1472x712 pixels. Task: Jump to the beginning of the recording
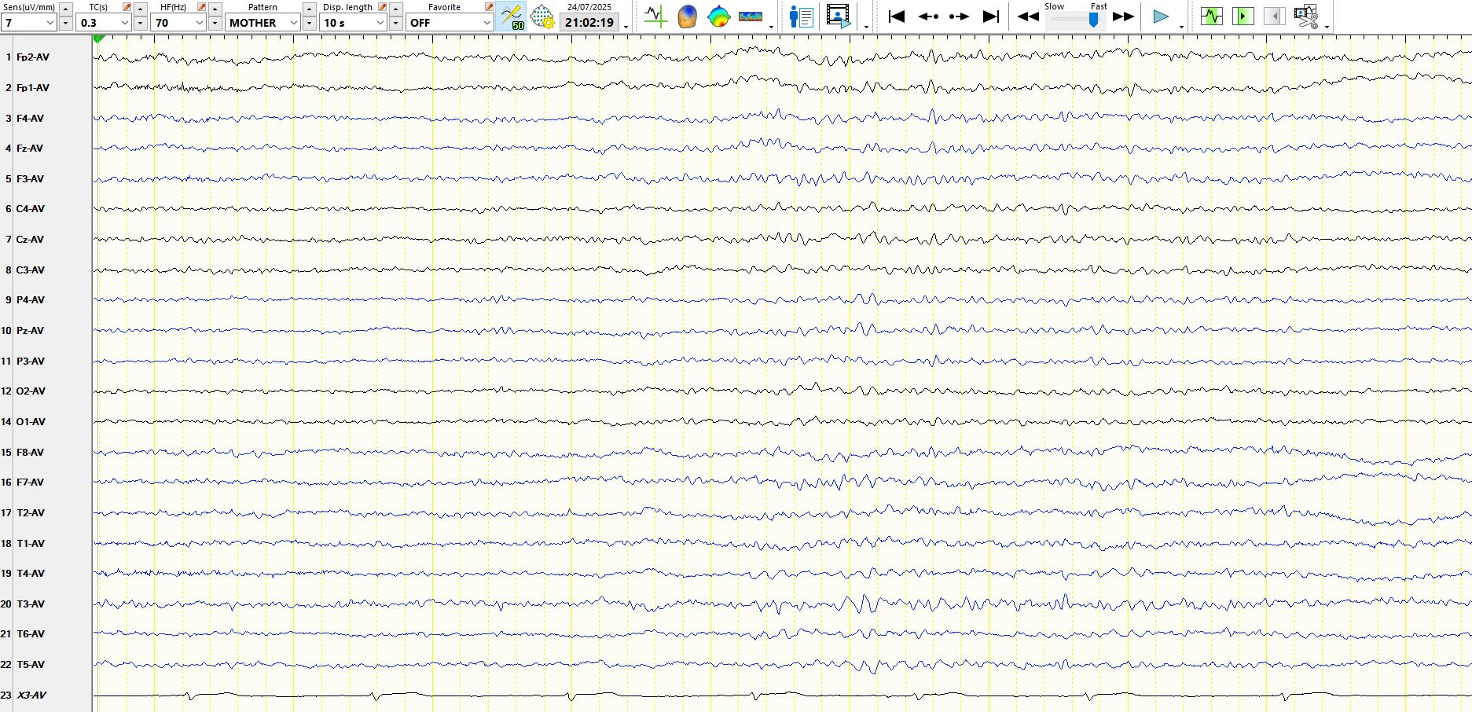pyautogui.click(x=896, y=17)
